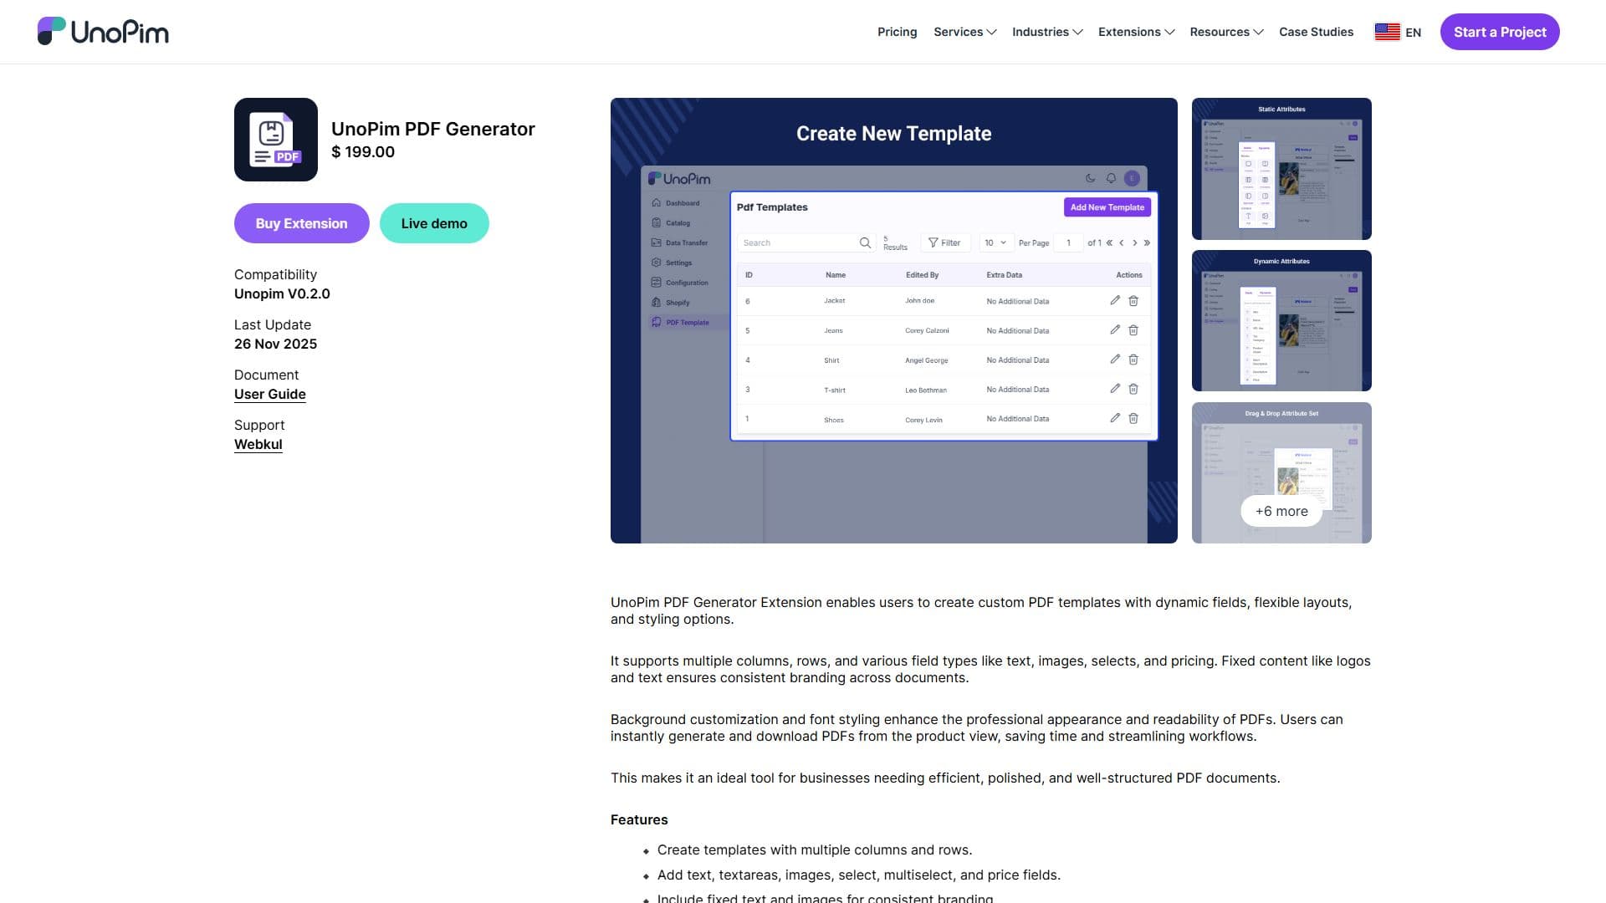
Task: Open the Create New Template main preview image
Action: pos(893,320)
